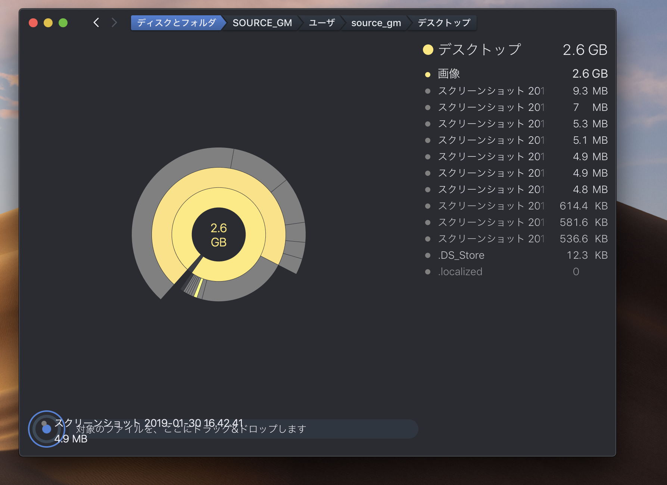Go forward with the right chevron arrow
Image resolution: width=667 pixels, height=485 pixels.
click(114, 23)
